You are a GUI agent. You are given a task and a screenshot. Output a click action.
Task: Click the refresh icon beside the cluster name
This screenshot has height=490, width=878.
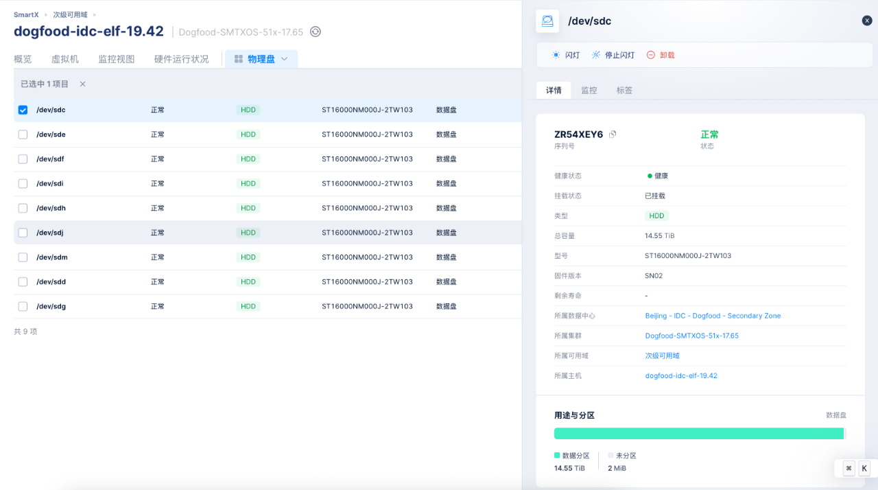[x=316, y=32]
